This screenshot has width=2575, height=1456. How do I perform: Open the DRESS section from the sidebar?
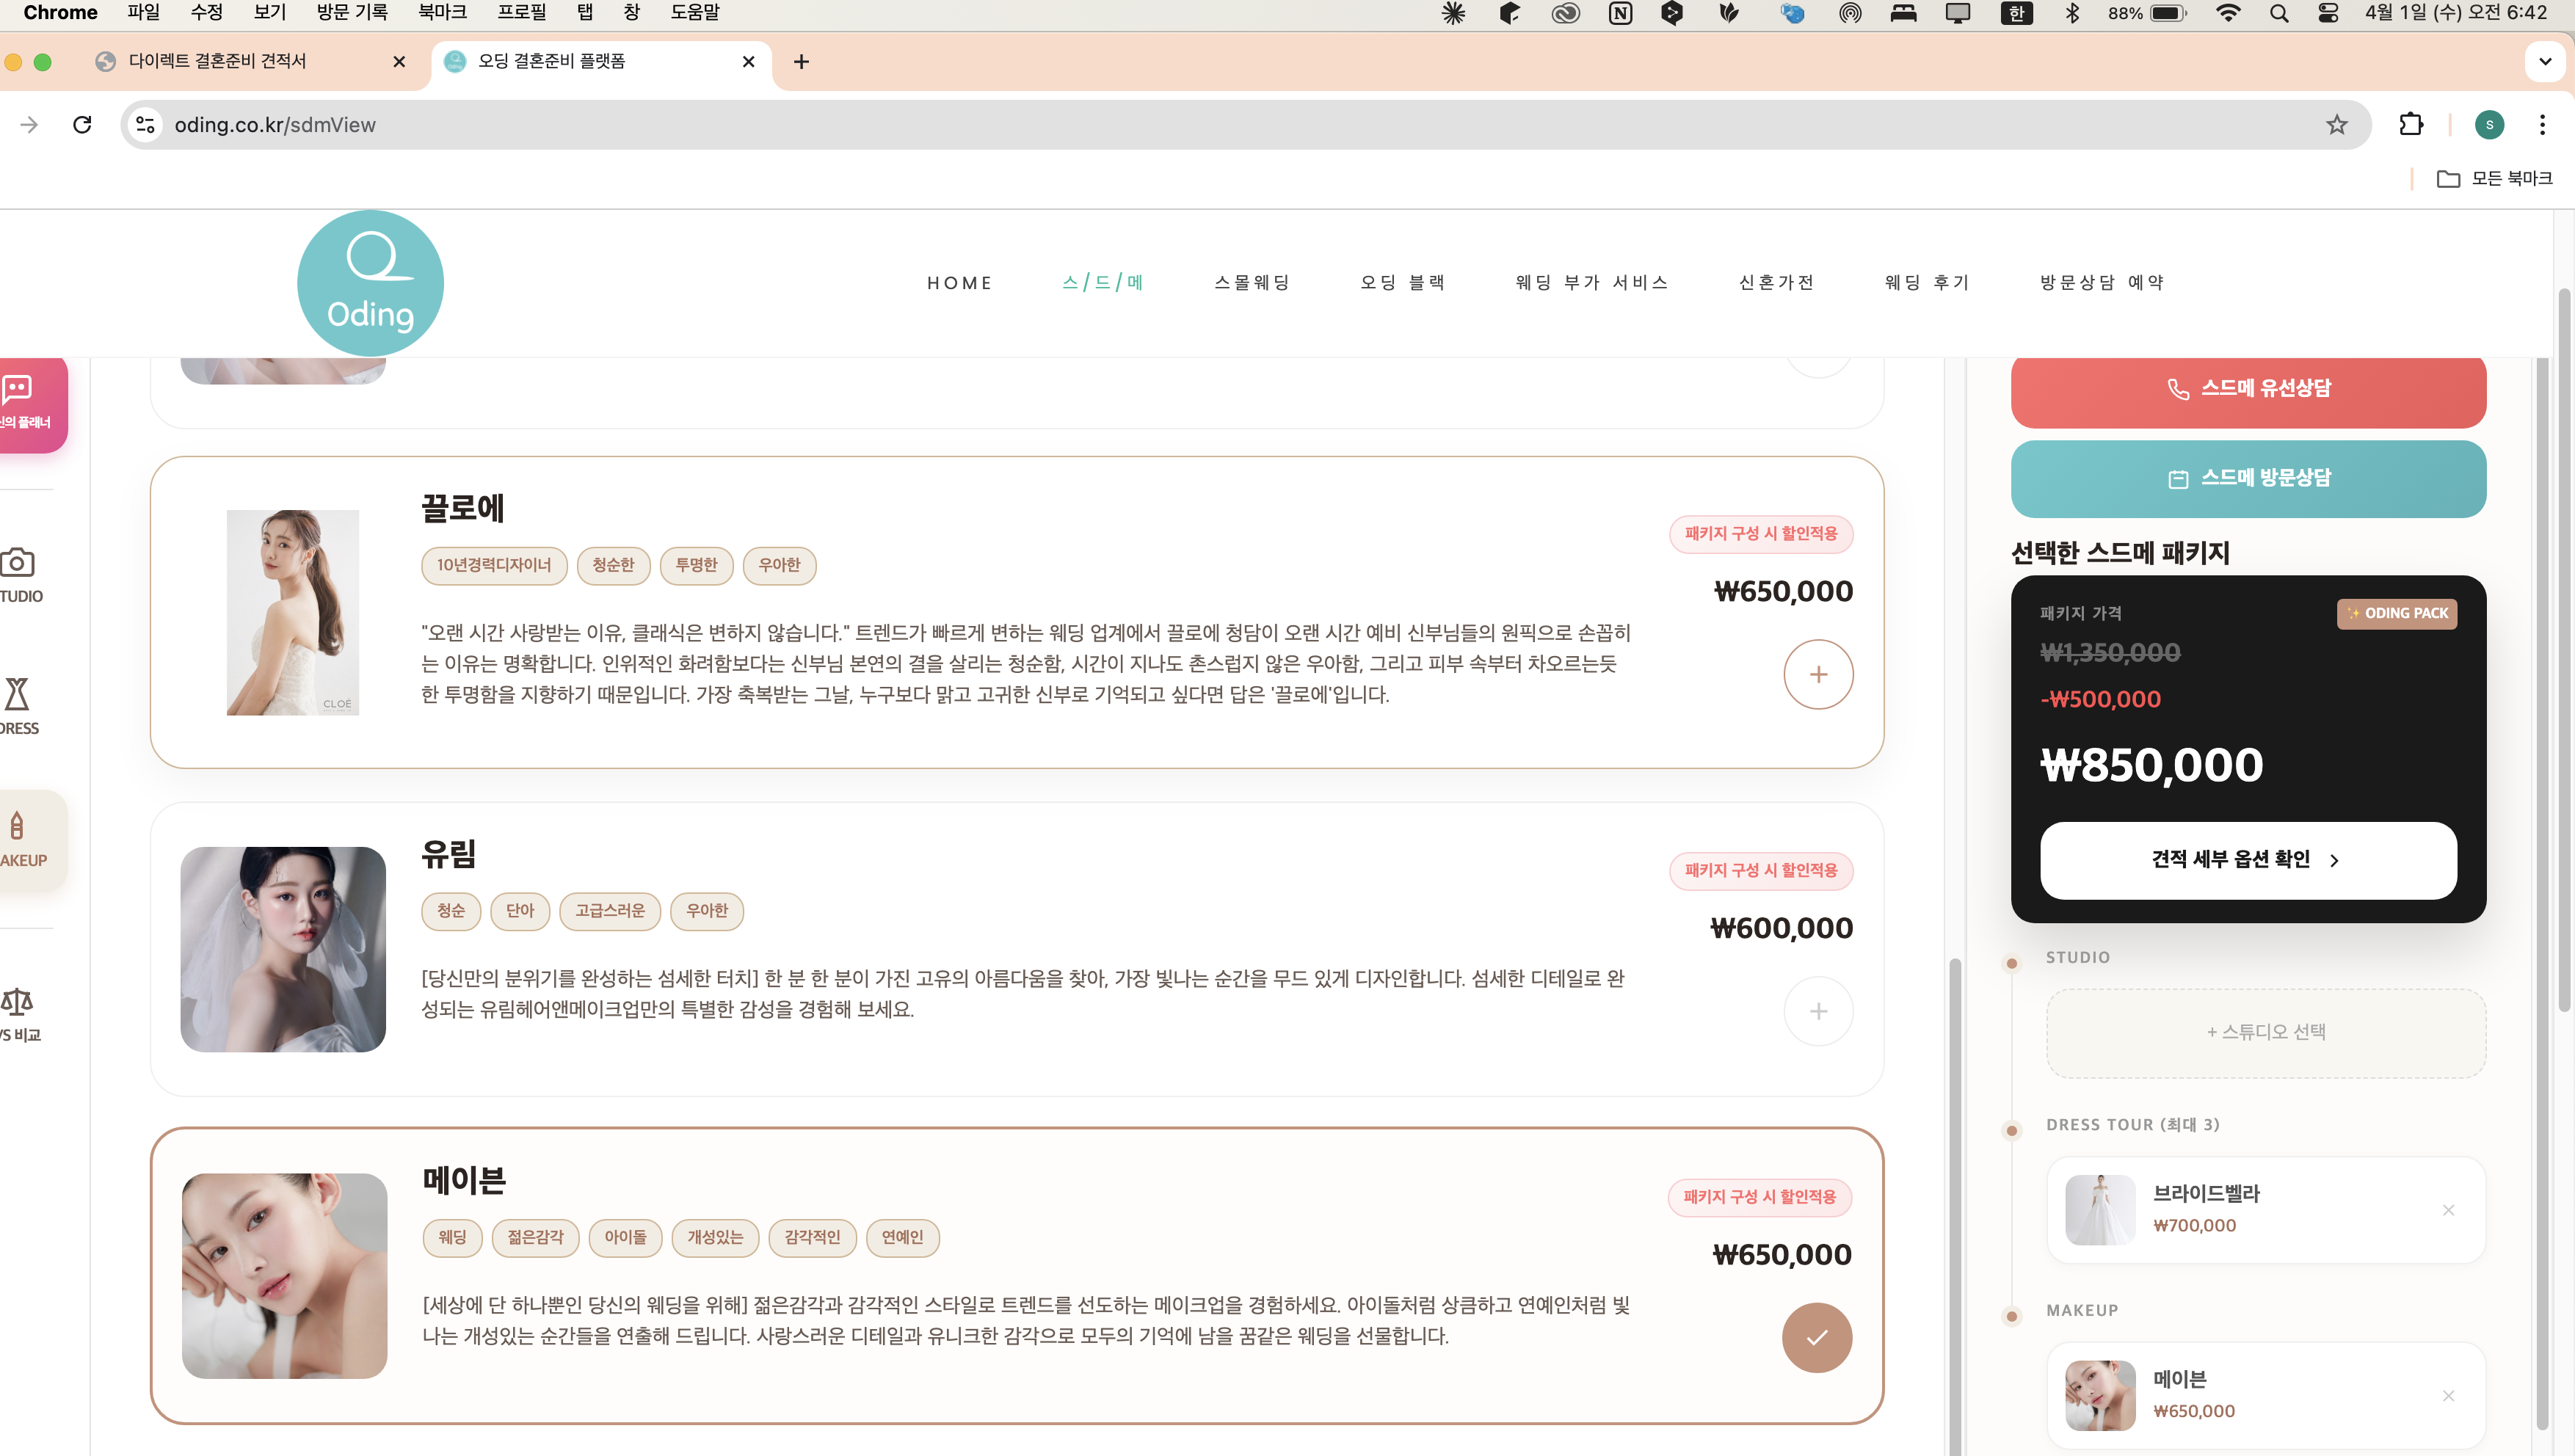[16, 695]
